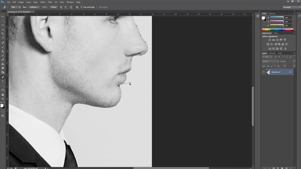The image size is (301, 169).
Task: Switch to the Channels tab
Action: [272, 53]
